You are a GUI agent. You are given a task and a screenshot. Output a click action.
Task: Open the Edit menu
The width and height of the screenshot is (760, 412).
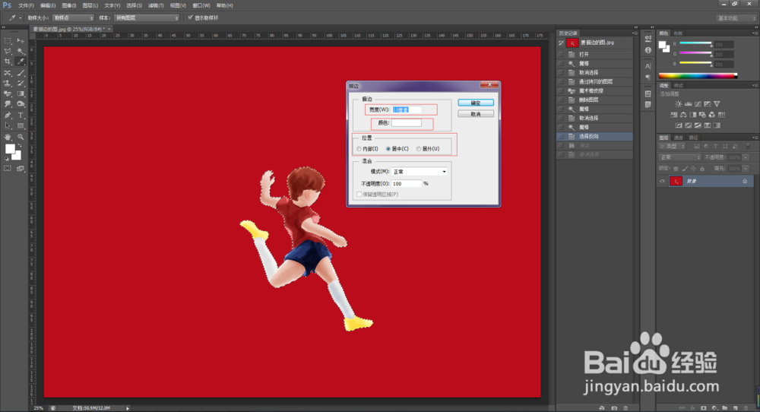(48, 5)
